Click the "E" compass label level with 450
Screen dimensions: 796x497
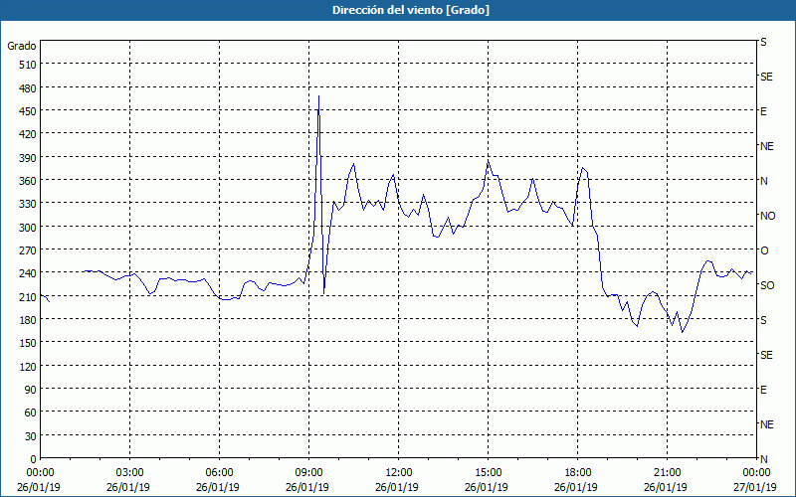[x=763, y=111]
